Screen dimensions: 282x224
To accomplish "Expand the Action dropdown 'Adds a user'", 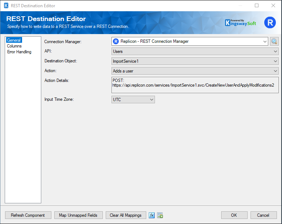I will (195, 71).
